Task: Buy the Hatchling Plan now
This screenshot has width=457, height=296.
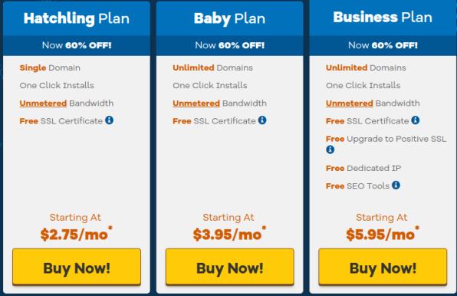Action: (x=77, y=267)
